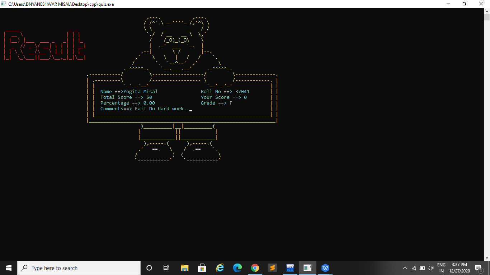This screenshot has width=490, height=275.
Task: Open the Microsoft Store
Action: tap(202, 268)
